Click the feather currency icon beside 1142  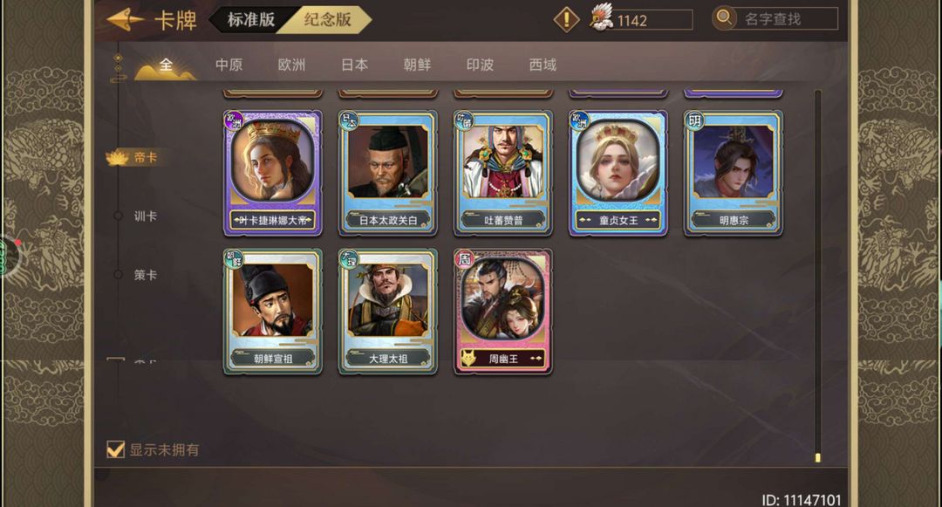[601, 17]
